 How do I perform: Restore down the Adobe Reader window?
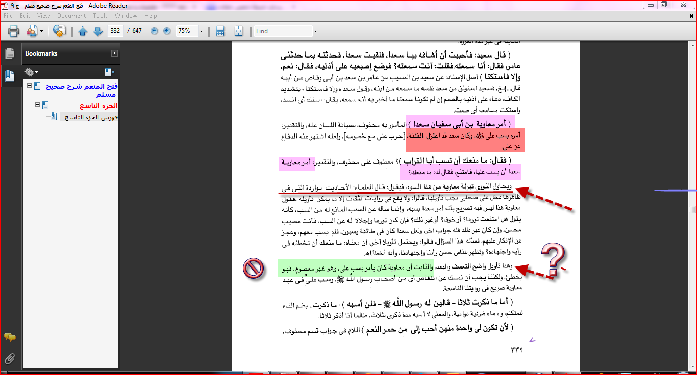(664, 4)
